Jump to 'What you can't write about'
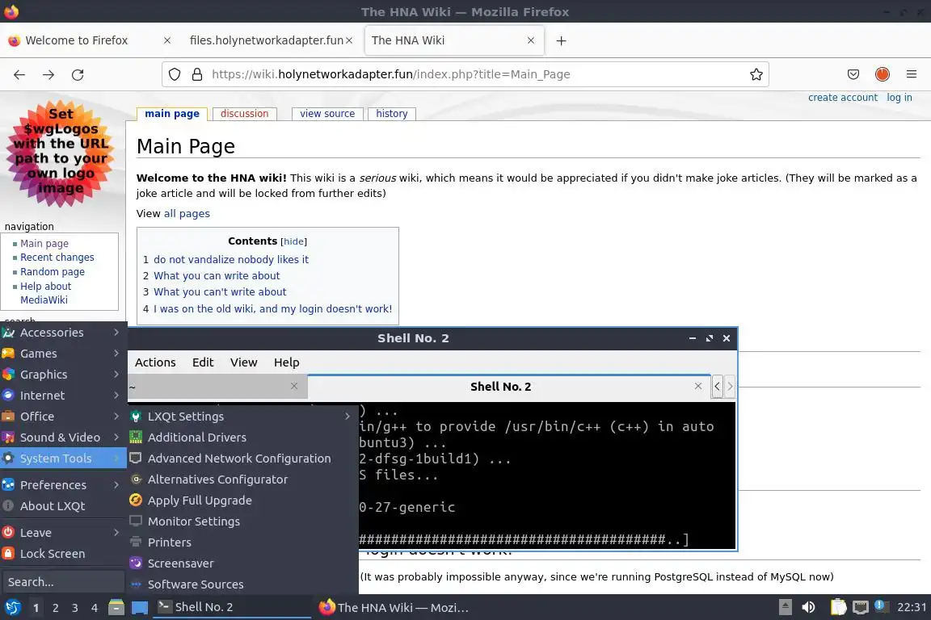931x620 pixels. pyautogui.click(x=220, y=292)
